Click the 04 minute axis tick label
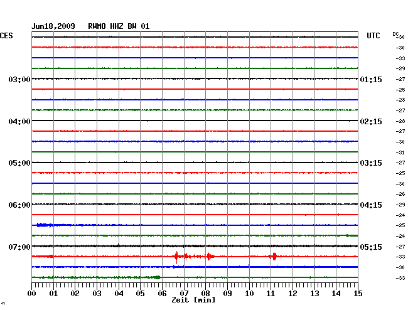Screen dimensions: 408x310 coord(119,294)
